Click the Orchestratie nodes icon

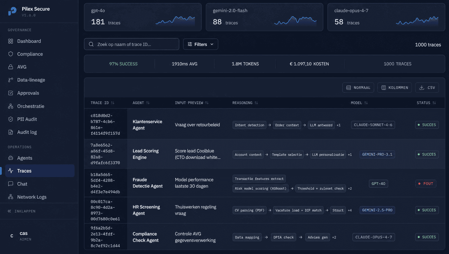pos(11,106)
